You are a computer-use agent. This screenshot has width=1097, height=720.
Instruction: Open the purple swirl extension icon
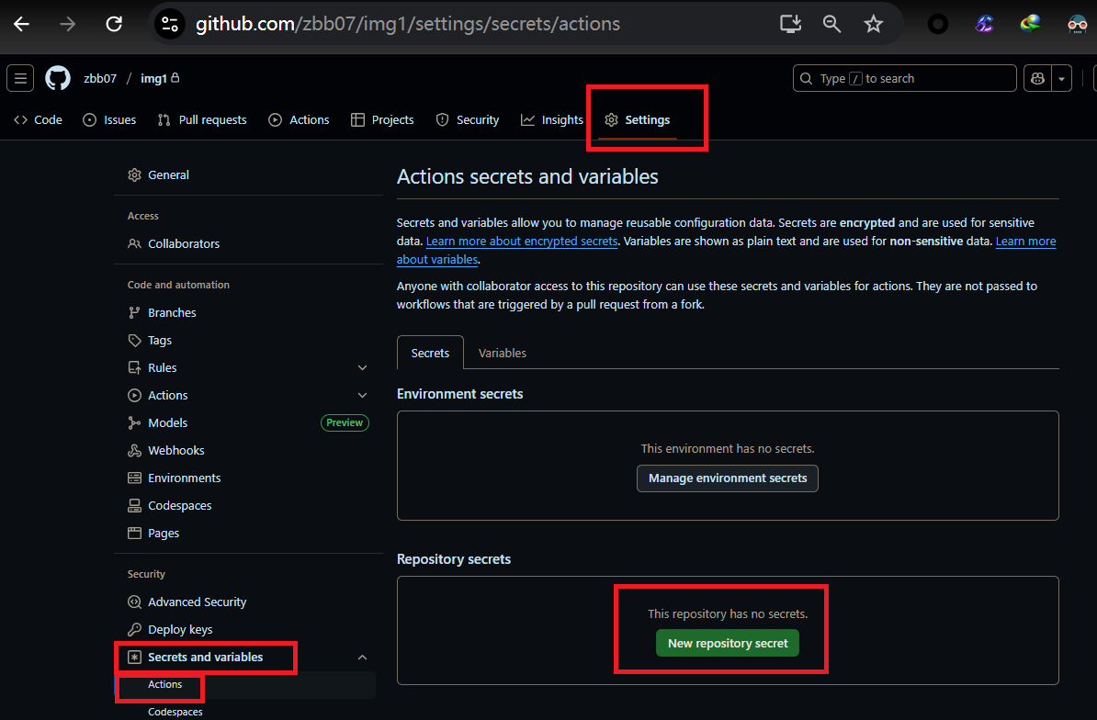coord(984,25)
